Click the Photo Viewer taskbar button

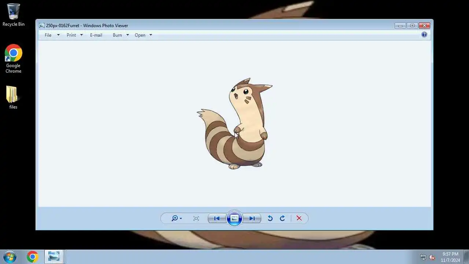click(x=54, y=257)
